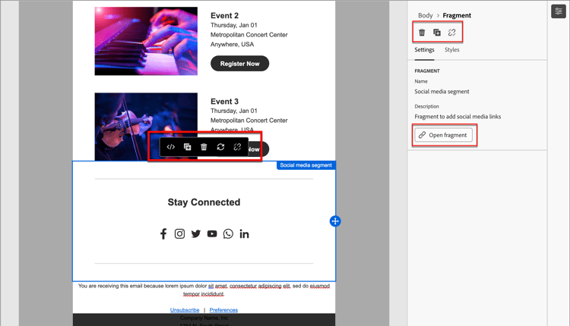
Task: Select the Settings tab
Action: 424,50
